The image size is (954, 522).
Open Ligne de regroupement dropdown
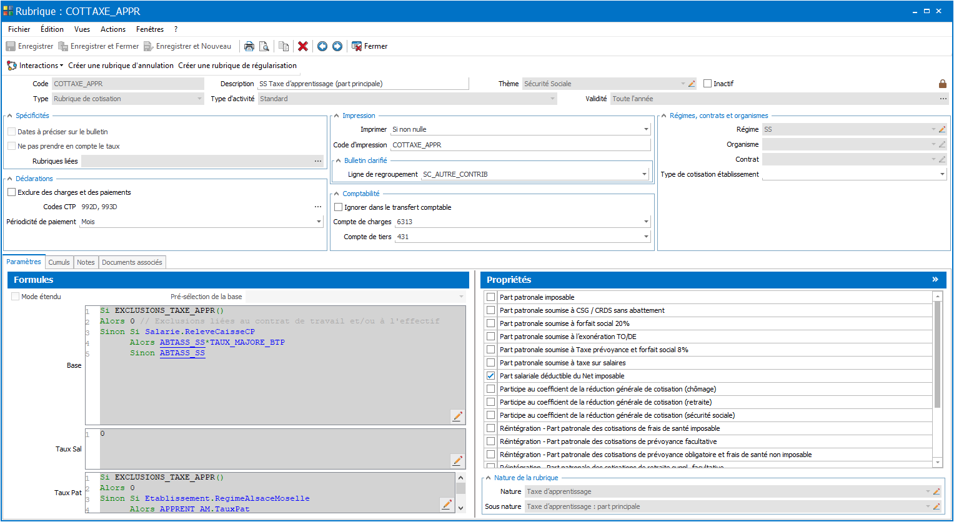[x=645, y=174]
